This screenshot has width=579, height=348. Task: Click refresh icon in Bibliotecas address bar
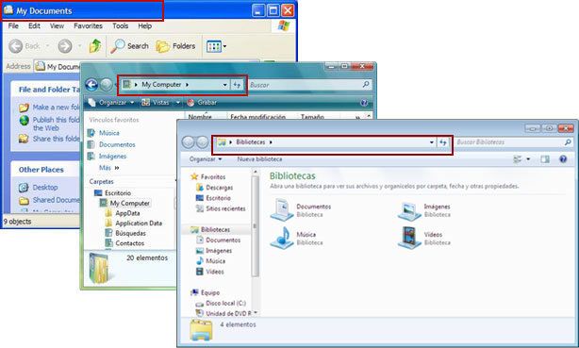coord(443,142)
